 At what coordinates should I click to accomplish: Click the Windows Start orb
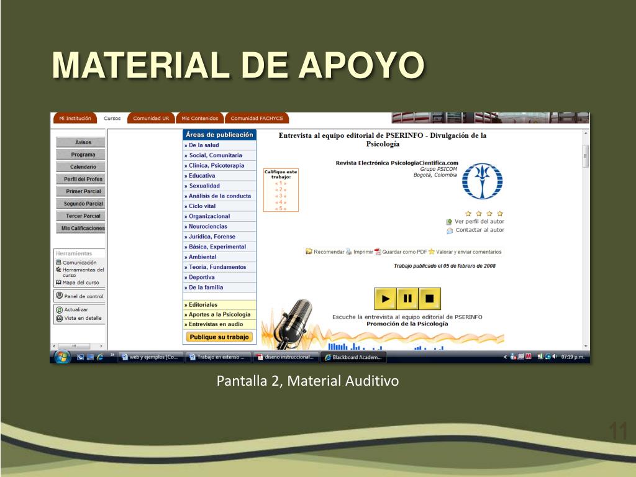tap(62, 357)
